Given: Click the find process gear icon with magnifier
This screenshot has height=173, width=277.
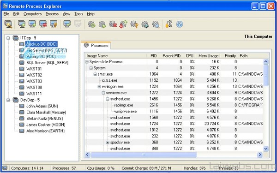Looking at the screenshot, I should [x=156, y=24].
